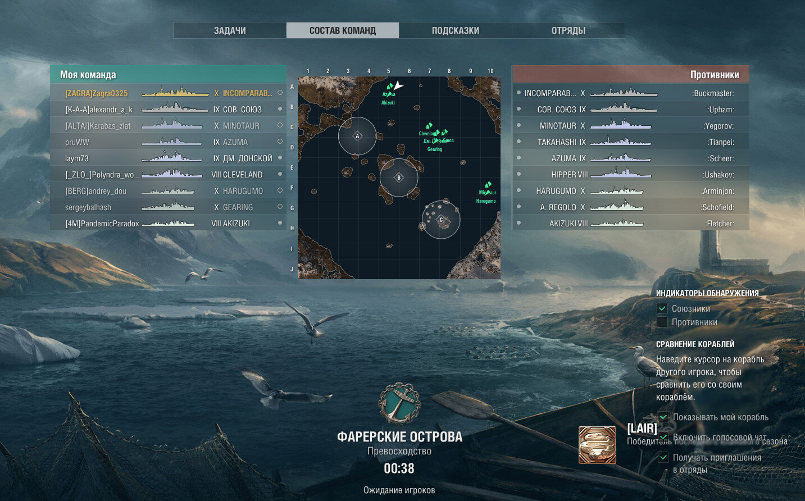Select capture point A circle on minimap
This screenshot has height=501, width=805.
pyautogui.click(x=357, y=136)
